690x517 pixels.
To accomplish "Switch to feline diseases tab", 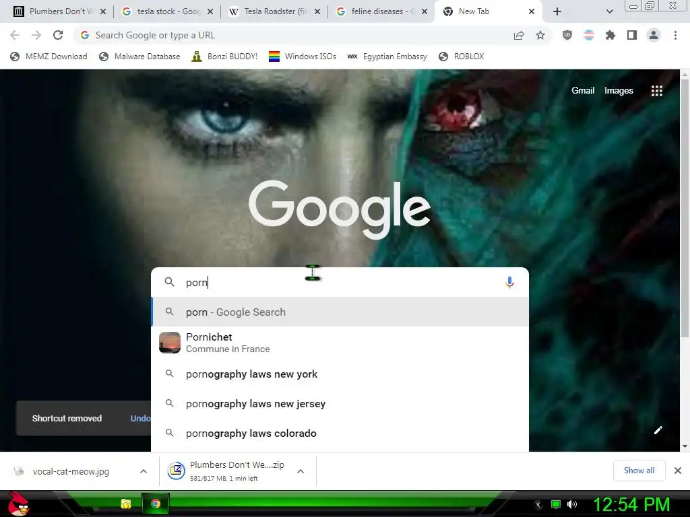I will [x=383, y=11].
